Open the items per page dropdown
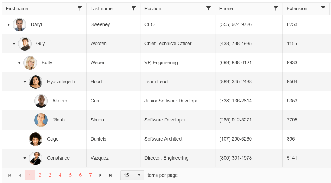Viewport: 331px width, 183px height. tap(132, 175)
